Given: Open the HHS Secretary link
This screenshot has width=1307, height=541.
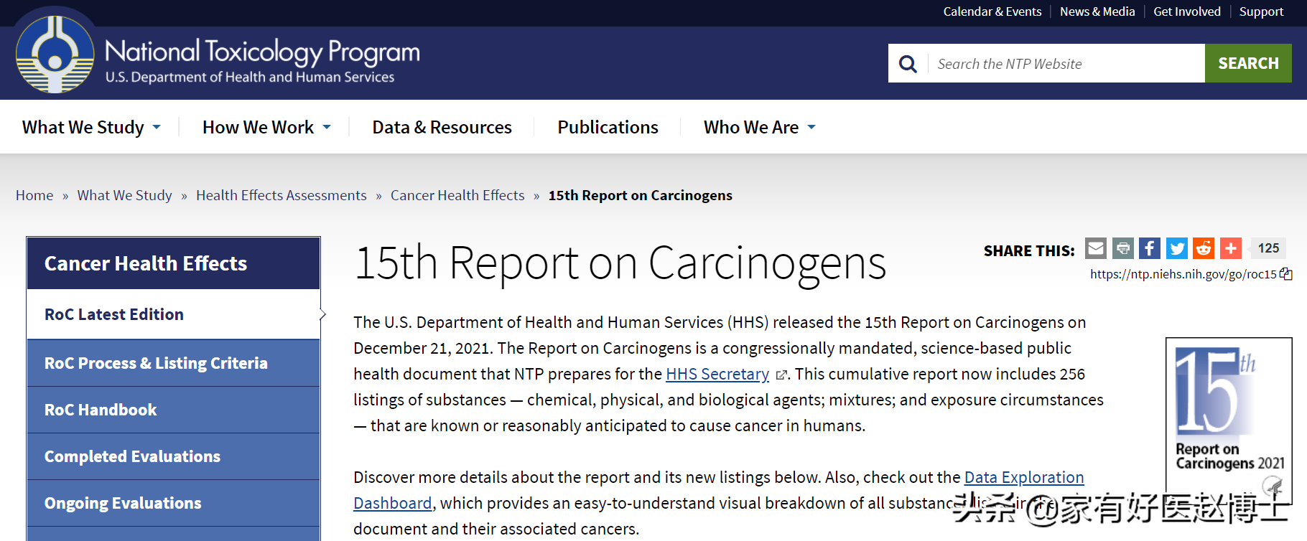Looking at the screenshot, I should pos(717,374).
